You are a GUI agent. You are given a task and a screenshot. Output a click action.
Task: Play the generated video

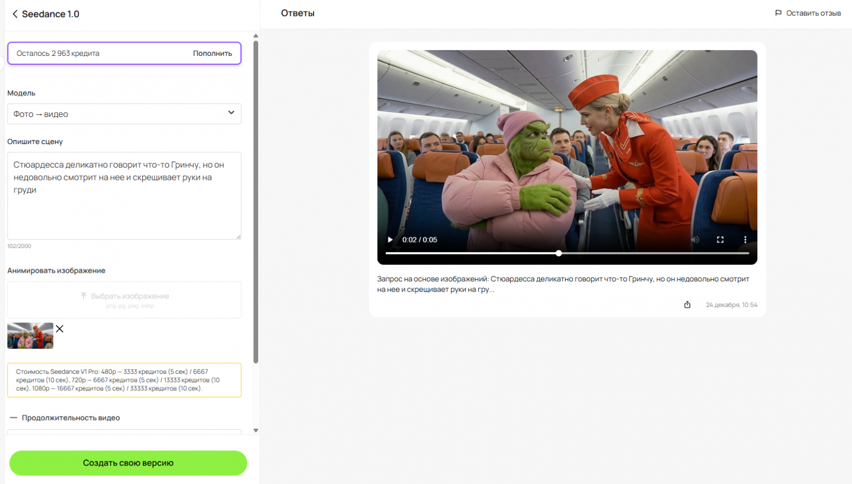[x=390, y=240]
